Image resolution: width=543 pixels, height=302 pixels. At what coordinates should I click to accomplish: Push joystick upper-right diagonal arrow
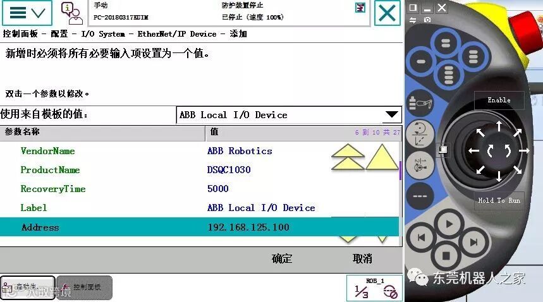[517, 132]
